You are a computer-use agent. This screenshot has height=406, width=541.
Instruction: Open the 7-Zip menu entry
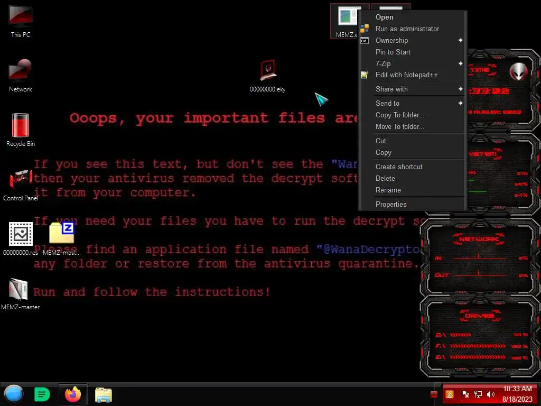click(412, 63)
